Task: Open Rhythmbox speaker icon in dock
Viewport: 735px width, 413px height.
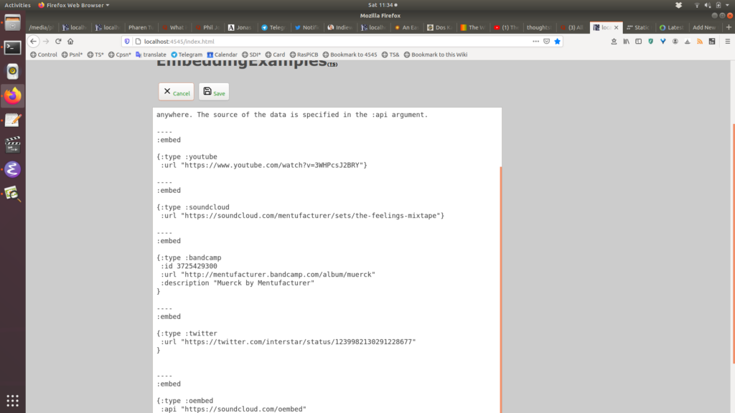Action: coord(13,71)
